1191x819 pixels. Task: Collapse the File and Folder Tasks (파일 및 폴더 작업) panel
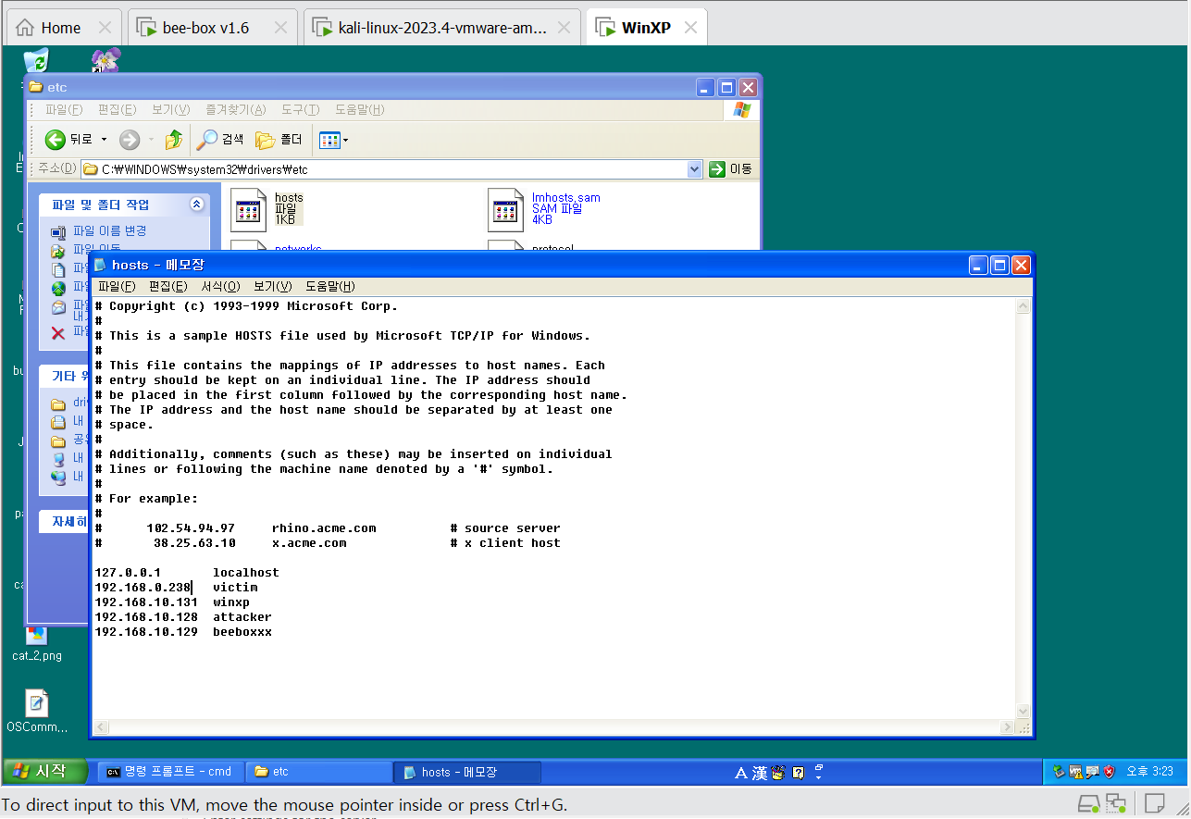196,204
